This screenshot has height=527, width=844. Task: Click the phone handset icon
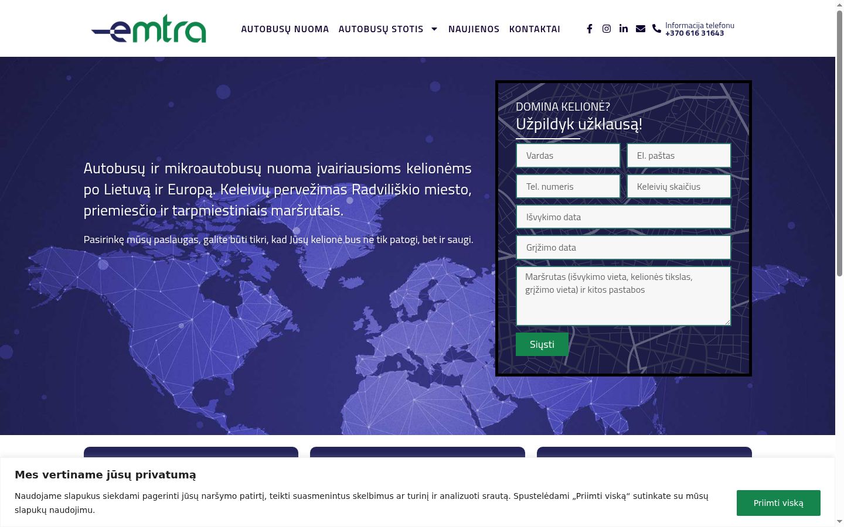click(x=656, y=29)
